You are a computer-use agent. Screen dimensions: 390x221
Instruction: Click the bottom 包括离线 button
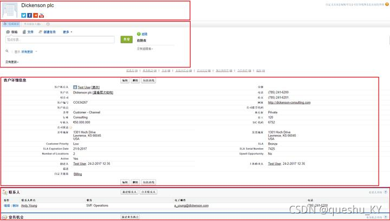tap(148, 182)
